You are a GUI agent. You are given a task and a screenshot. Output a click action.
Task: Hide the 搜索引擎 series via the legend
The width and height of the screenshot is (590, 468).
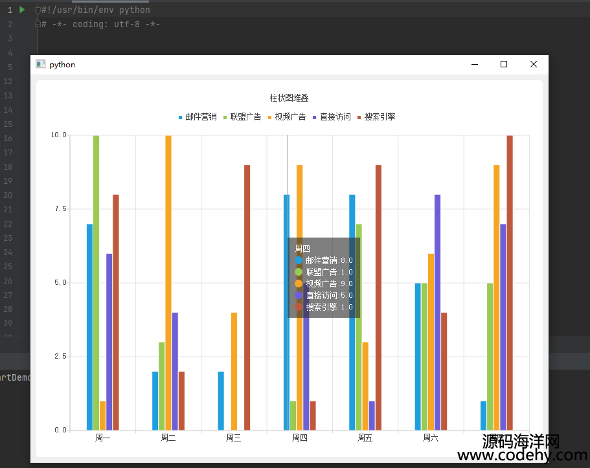click(x=376, y=117)
